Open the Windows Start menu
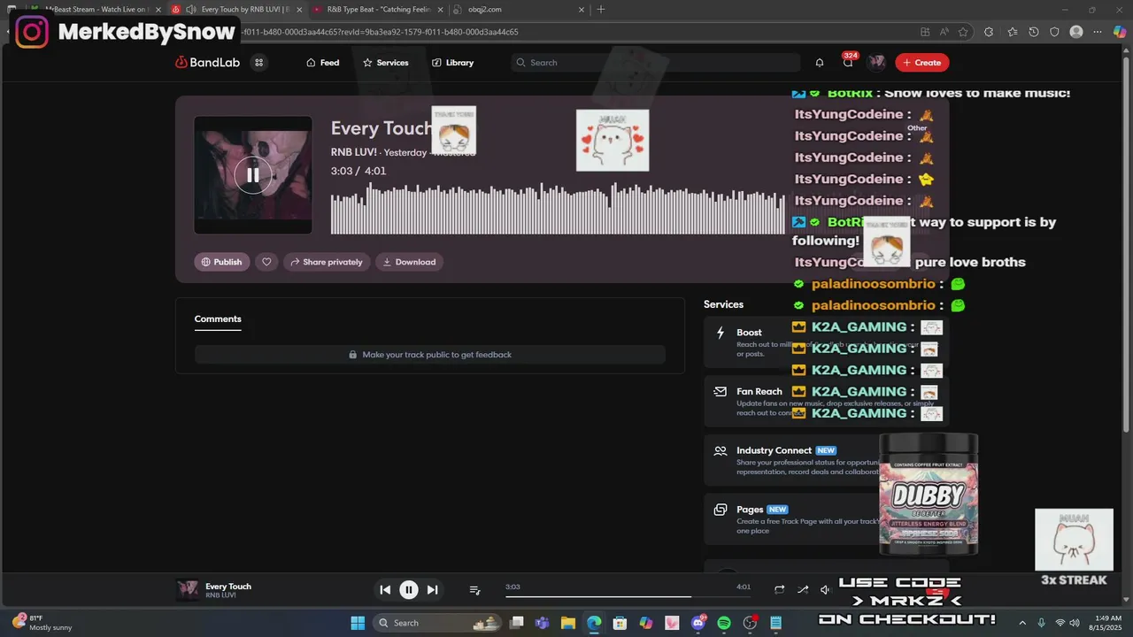 [358, 623]
